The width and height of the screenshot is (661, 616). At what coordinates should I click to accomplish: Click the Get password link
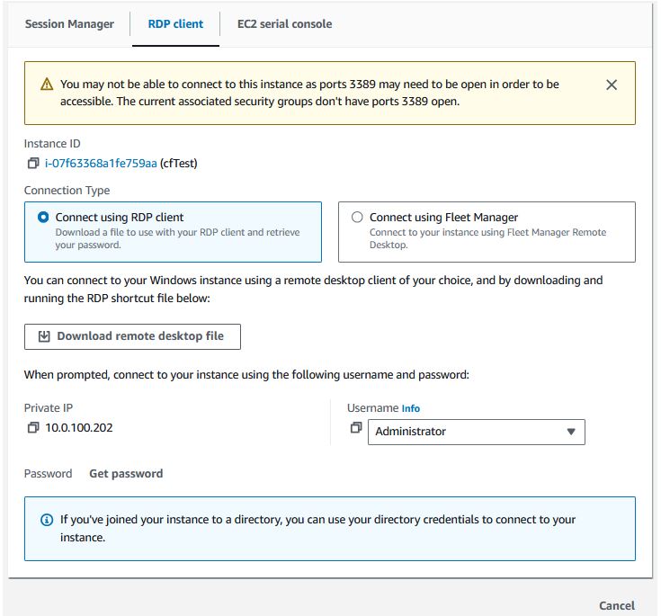(126, 474)
